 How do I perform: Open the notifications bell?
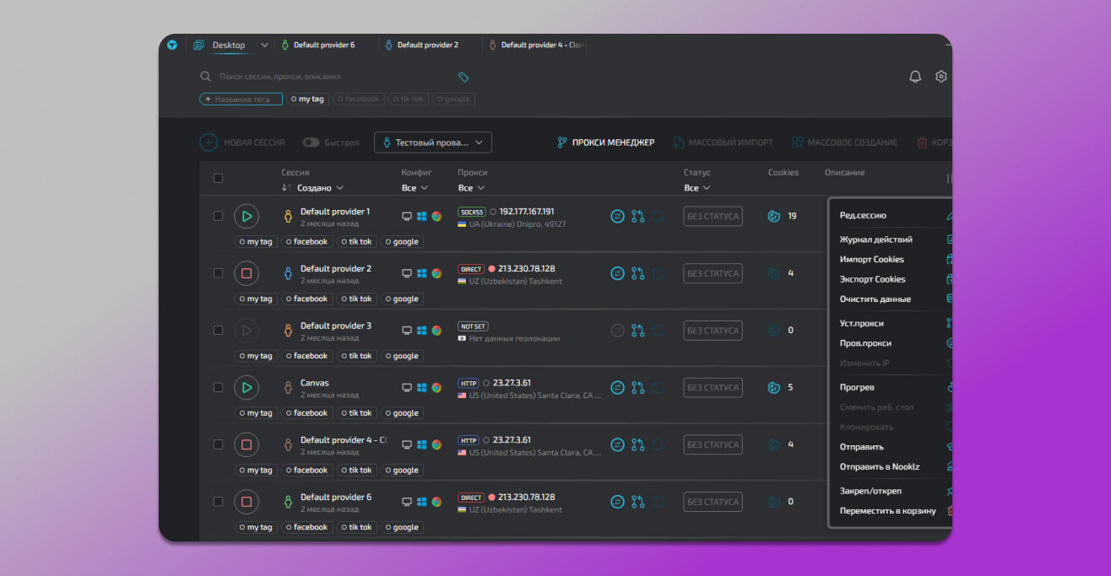pyautogui.click(x=915, y=77)
